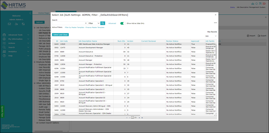Image resolution: width=269 pixels, height=133 pixels.
Task: Click the AI Content Search Options tree item
Action: [48, 123]
